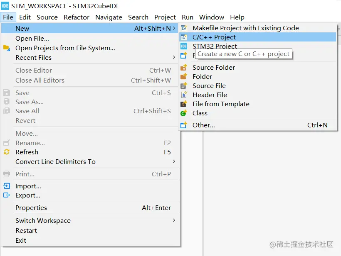Image resolution: width=341 pixels, height=256 pixels.
Task: Click the Save floppy disk icon
Action: (7, 93)
